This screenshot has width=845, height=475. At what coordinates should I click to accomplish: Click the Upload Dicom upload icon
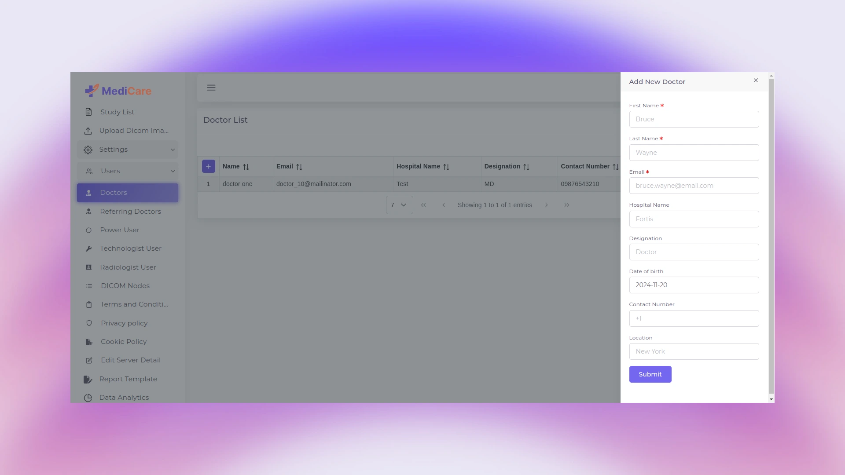point(88,131)
